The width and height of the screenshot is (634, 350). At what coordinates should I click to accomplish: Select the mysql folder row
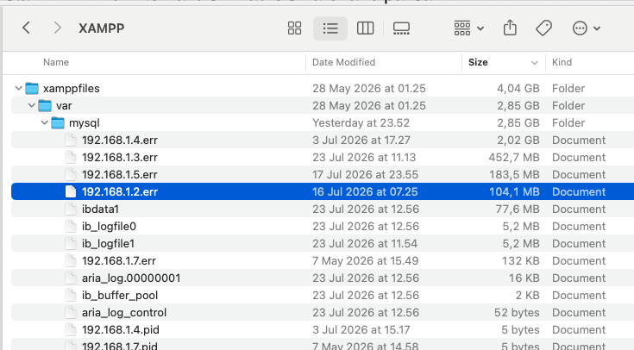[323, 123]
